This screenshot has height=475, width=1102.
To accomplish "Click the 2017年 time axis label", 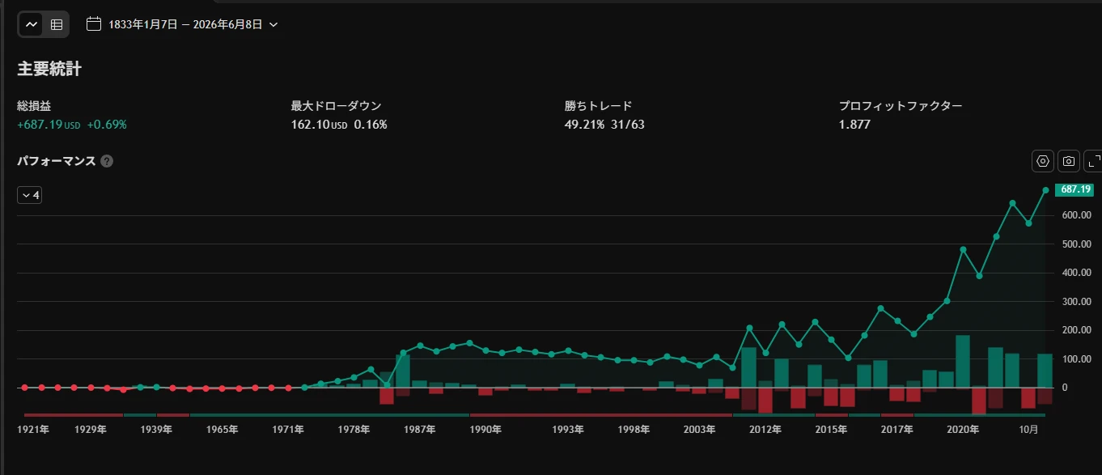I will pyautogui.click(x=897, y=430).
